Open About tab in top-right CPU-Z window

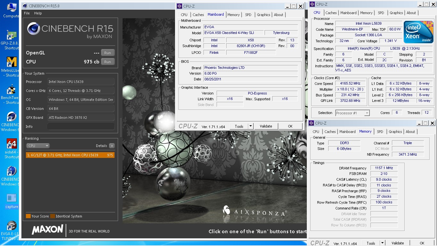coord(411,13)
